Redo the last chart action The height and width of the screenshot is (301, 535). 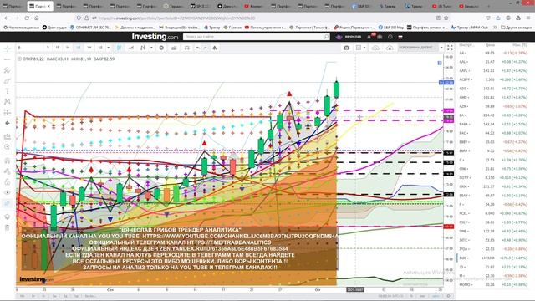206,48
